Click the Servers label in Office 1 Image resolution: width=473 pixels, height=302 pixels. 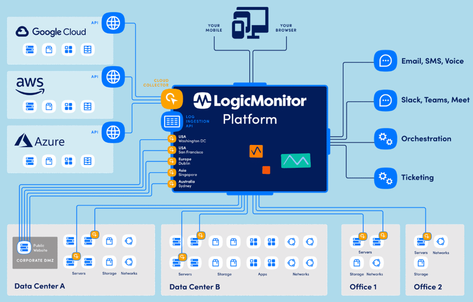click(x=365, y=252)
